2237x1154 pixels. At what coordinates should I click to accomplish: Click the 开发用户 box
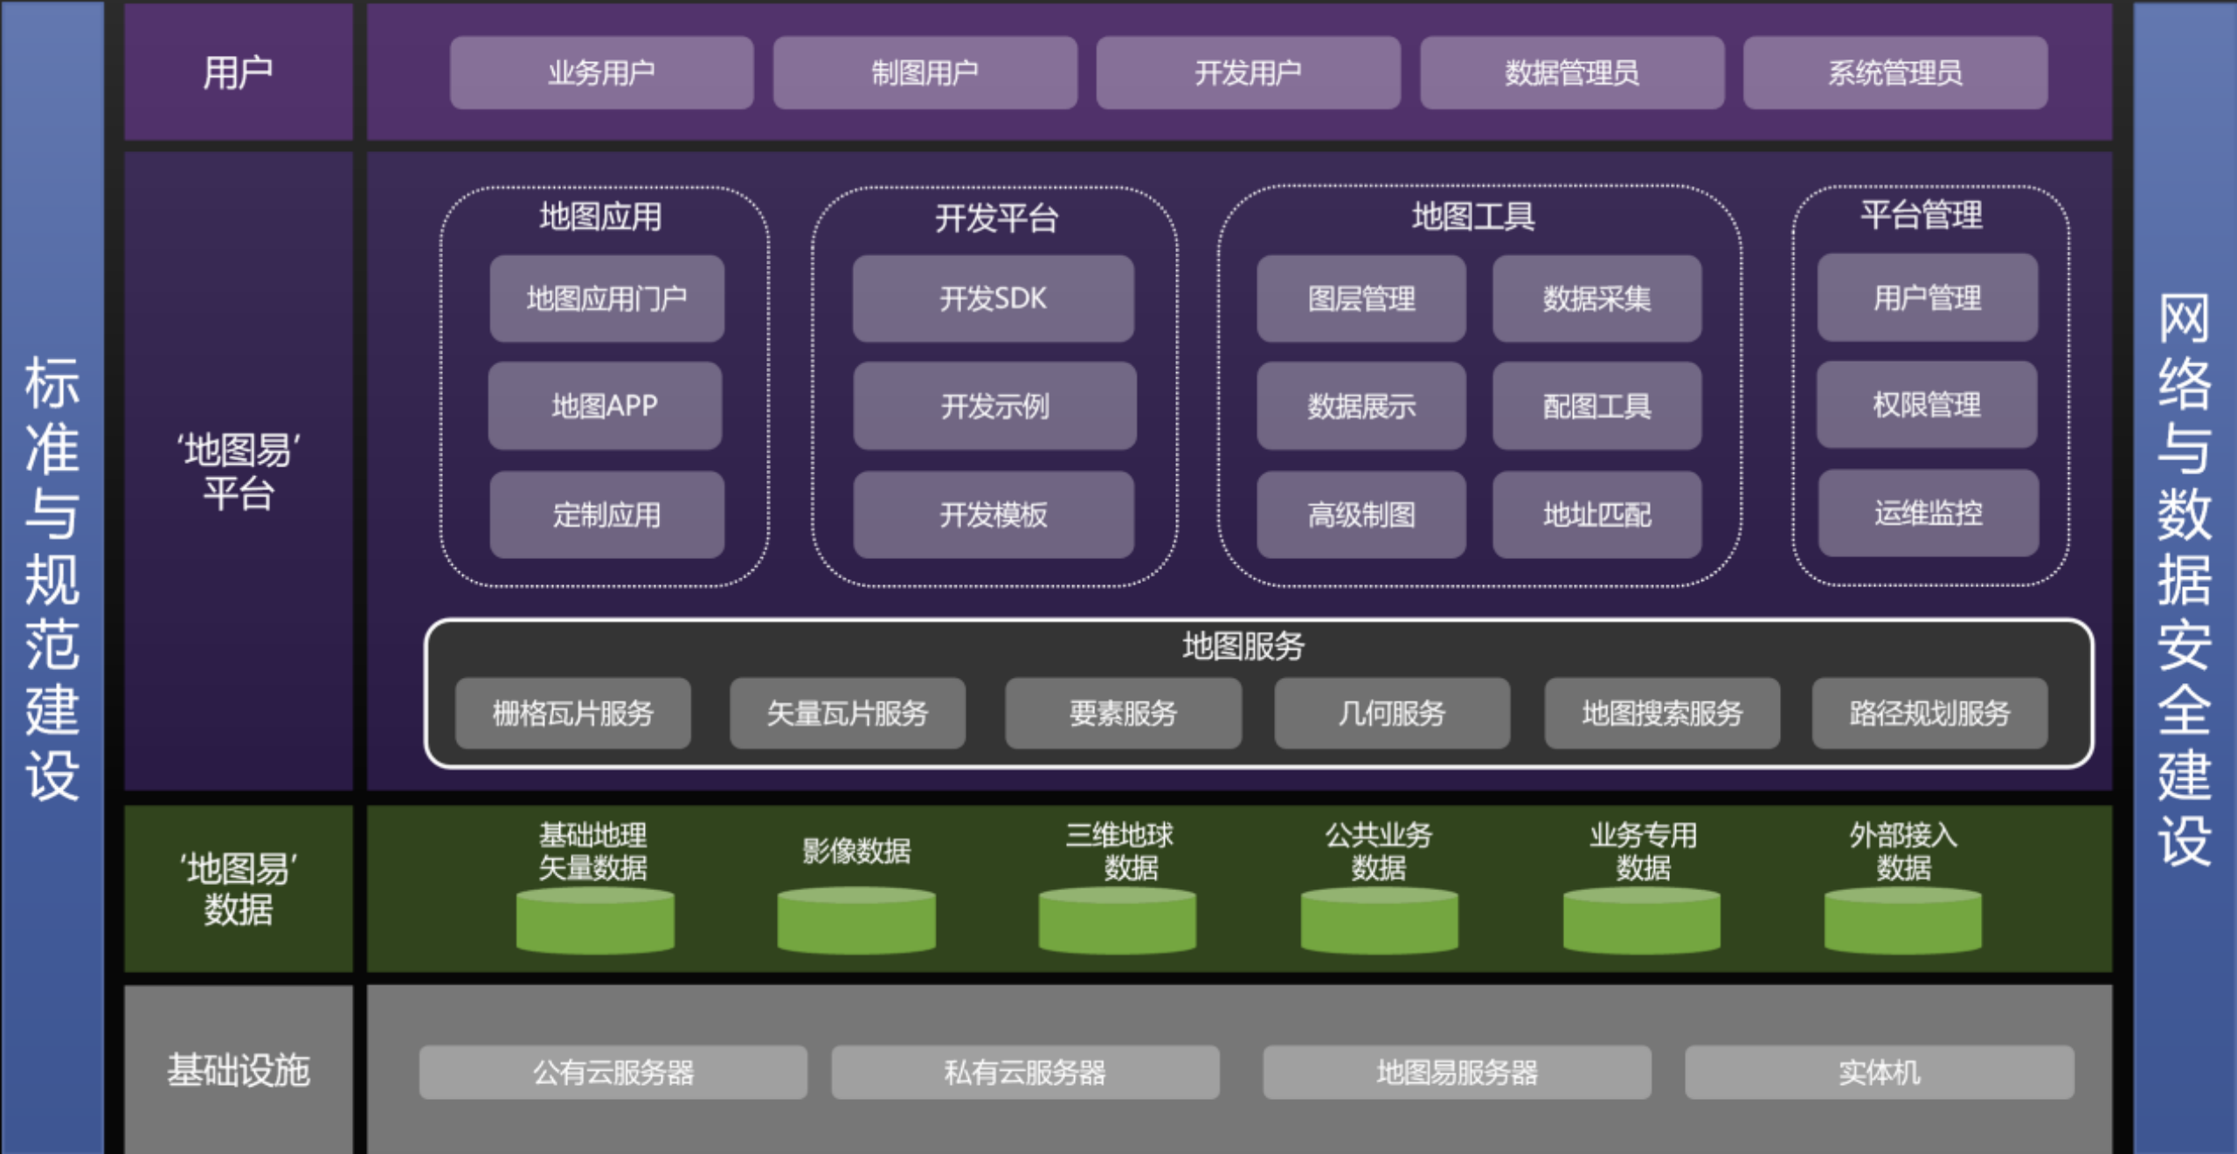[x=1248, y=73]
